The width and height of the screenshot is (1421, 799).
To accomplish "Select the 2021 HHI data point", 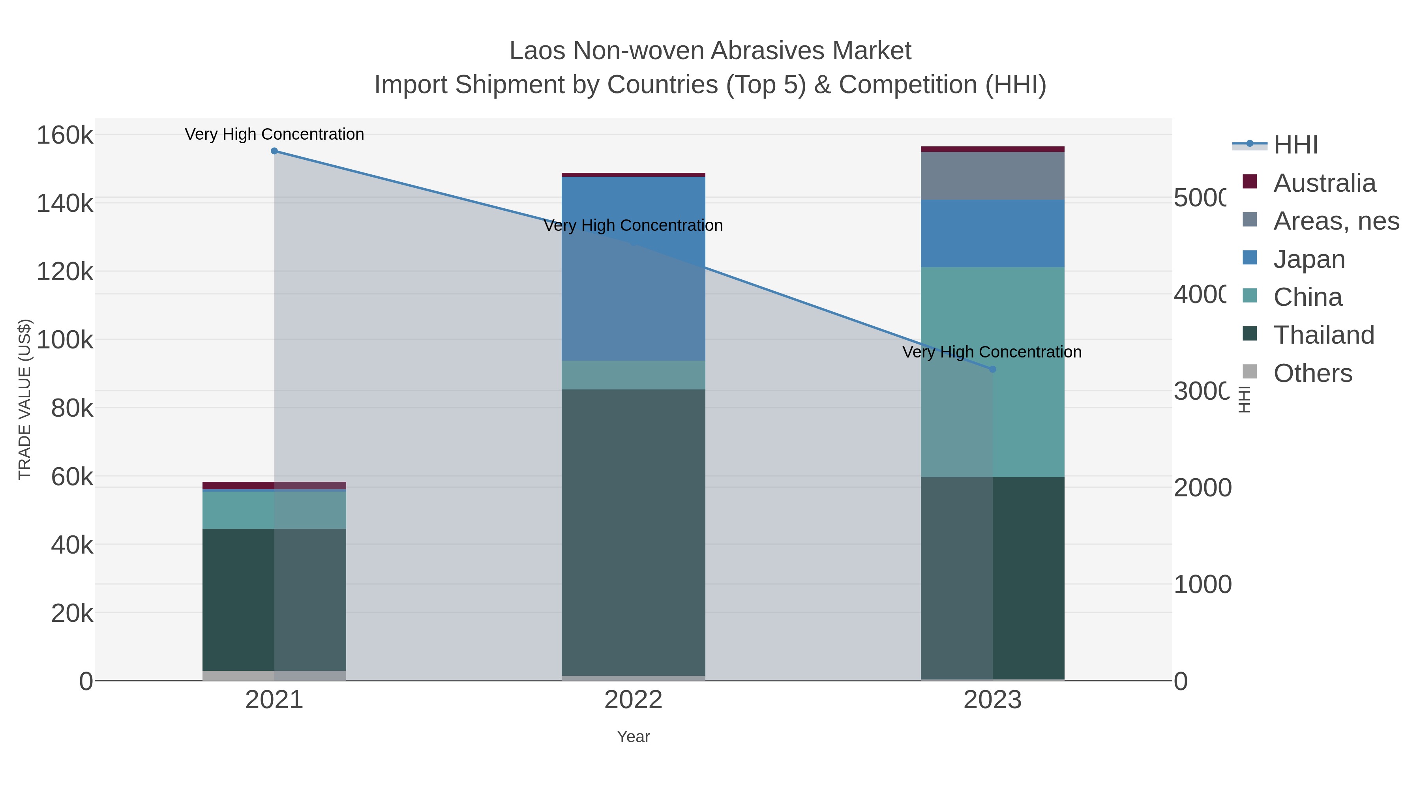I will pyautogui.click(x=274, y=151).
